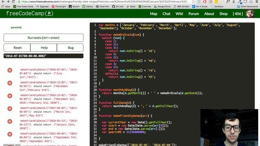The image size is (260, 146).
Task: Open the Google Drive bookmark
Action: pos(162,6)
